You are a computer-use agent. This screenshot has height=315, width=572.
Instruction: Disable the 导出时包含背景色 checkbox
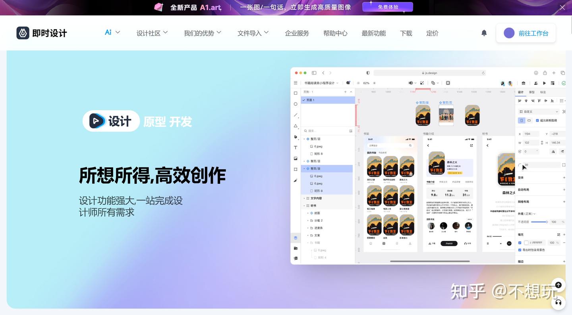[520, 250]
